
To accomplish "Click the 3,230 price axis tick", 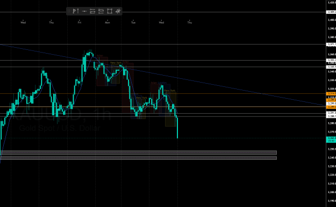I will (332, 166).
